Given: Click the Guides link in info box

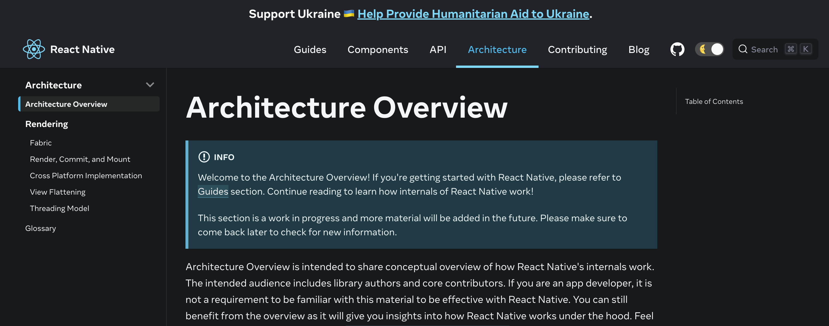Looking at the screenshot, I should pyautogui.click(x=213, y=191).
